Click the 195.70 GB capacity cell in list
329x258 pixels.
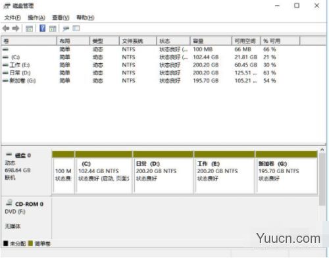tap(206, 81)
